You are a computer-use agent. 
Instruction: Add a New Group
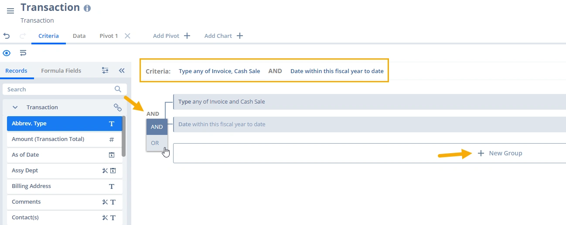pyautogui.click(x=500, y=153)
